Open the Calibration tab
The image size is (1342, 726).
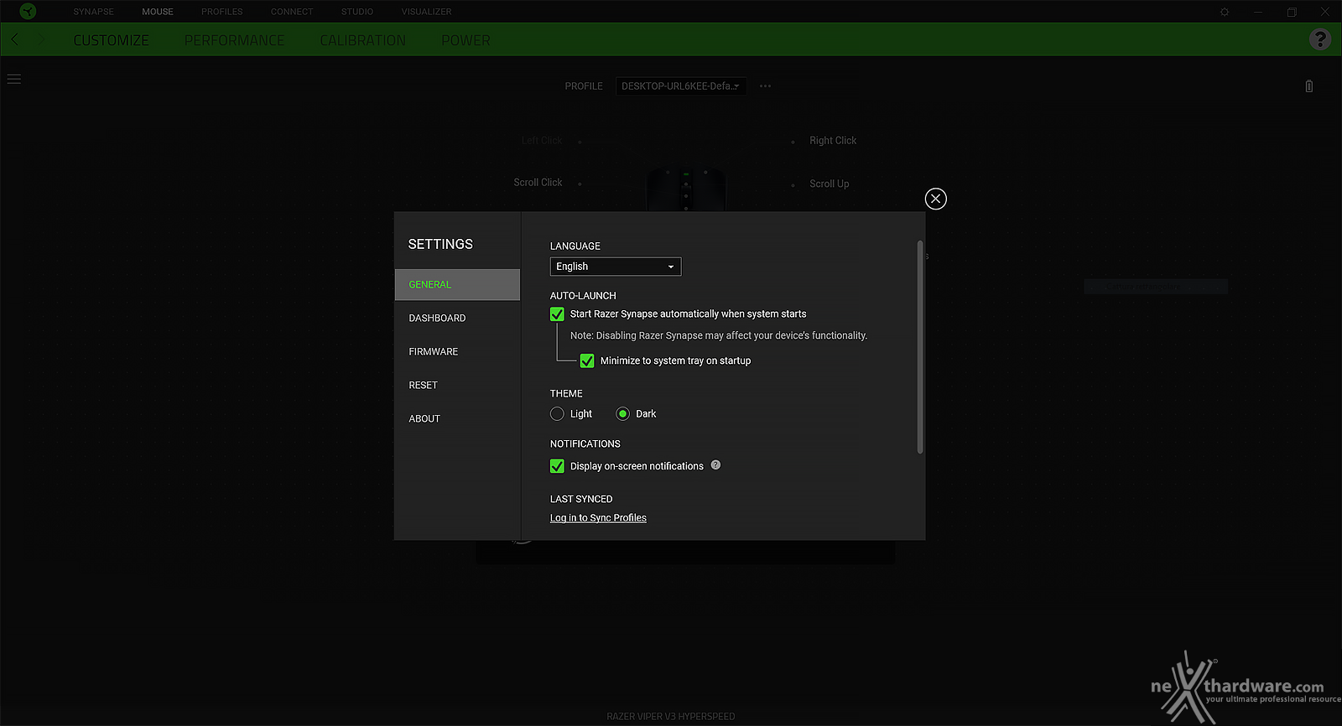pyautogui.click(x=362, y=40)
